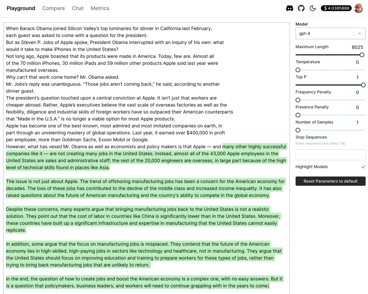Viewport: 368px width, 294px height.
Task: Click the Presence Penalty slider handle
Action: pos(298,115)
